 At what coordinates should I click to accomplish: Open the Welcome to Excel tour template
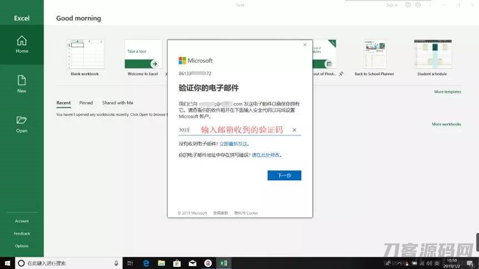tap(143, 58)
